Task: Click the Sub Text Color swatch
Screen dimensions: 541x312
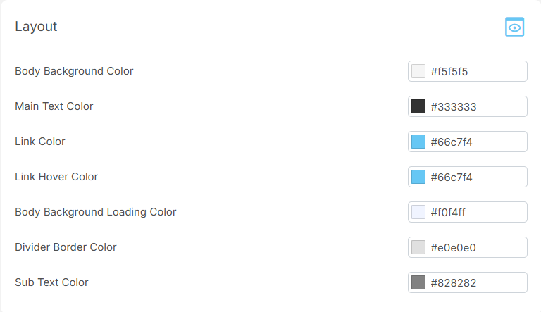Action: (x=418, y=282)
